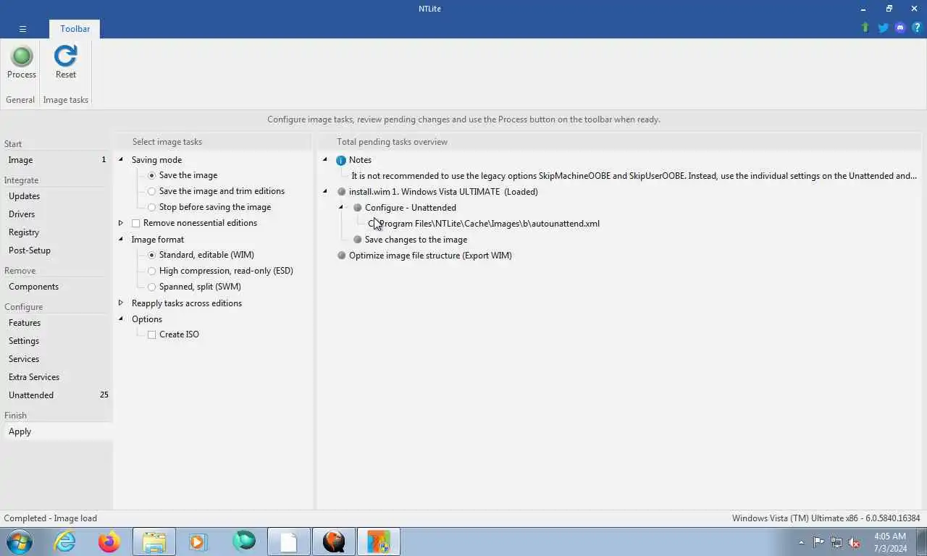Image resolution: width=927 pixels, height=556 pixels.
Task: Collapse the Notes node
Action: pos(324,159)
